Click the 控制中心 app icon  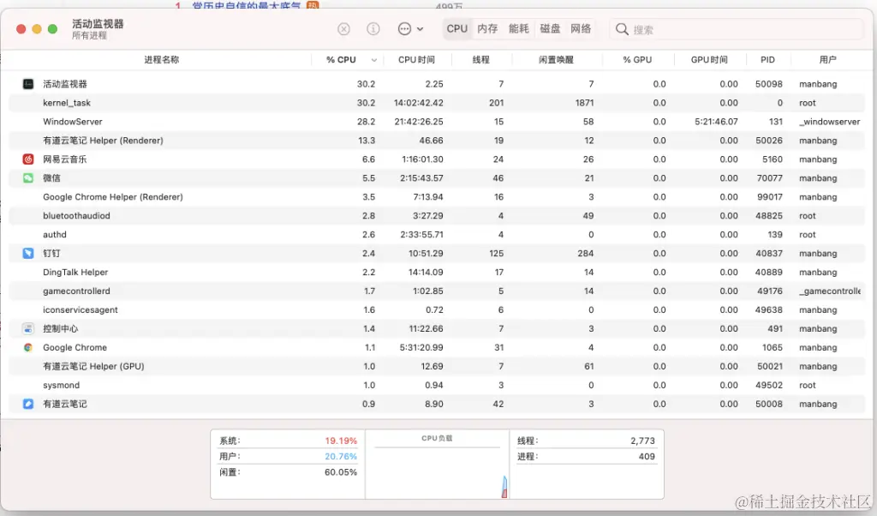(28, 328)
